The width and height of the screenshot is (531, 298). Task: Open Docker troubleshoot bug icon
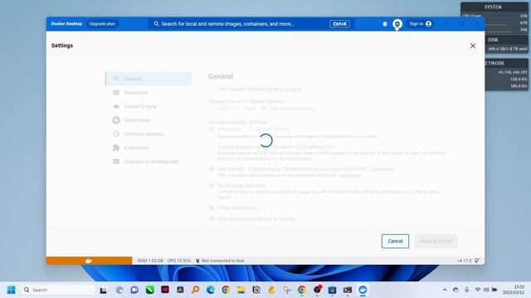coord(385,24)
